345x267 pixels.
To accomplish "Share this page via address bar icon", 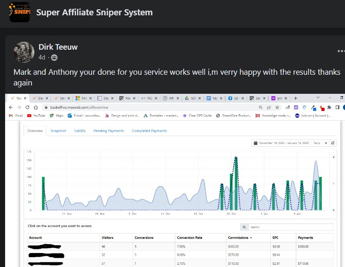I will tap(269, 107).
